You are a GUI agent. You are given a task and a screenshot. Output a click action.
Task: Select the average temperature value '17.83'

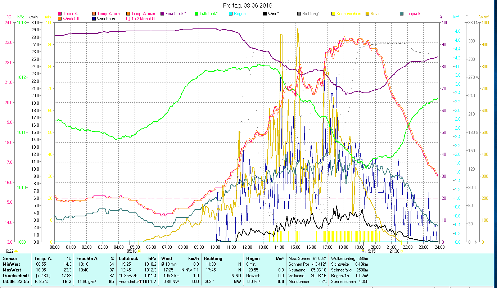(67, 275)
